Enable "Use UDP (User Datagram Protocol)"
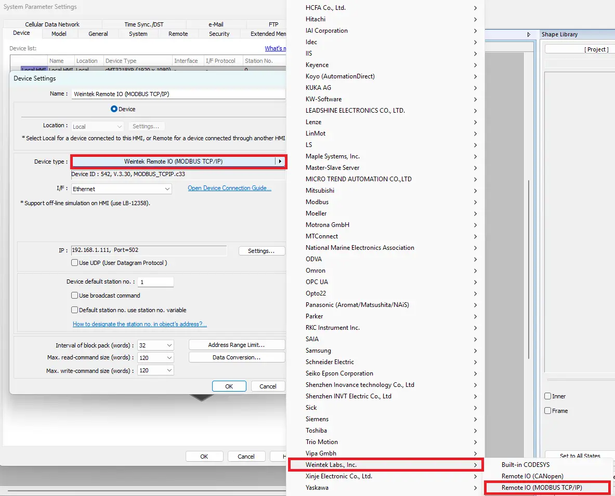This screenshot has height=496, width=615. pyautogui.click(x=75, y=262)
